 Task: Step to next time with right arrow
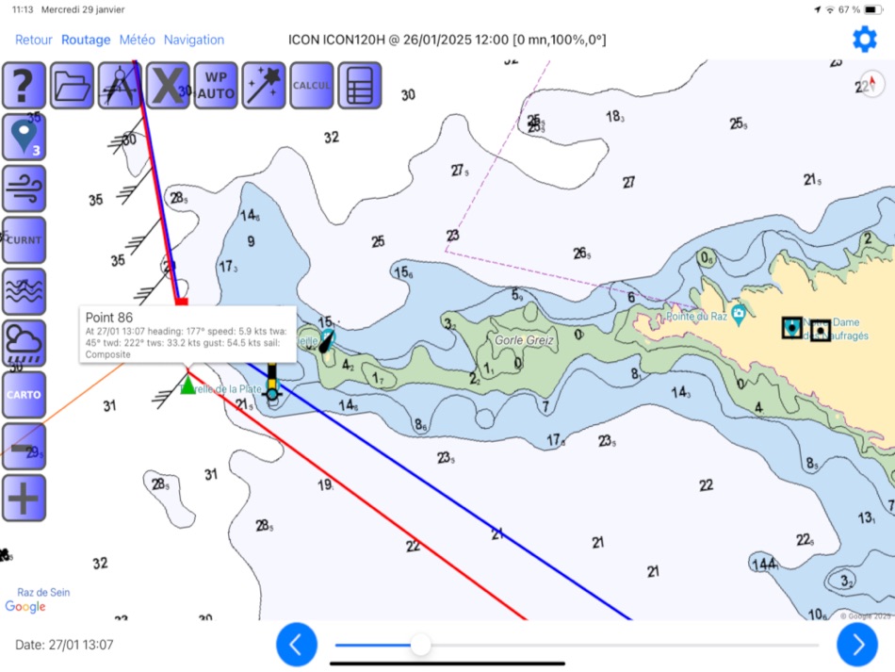coord(857,645)
